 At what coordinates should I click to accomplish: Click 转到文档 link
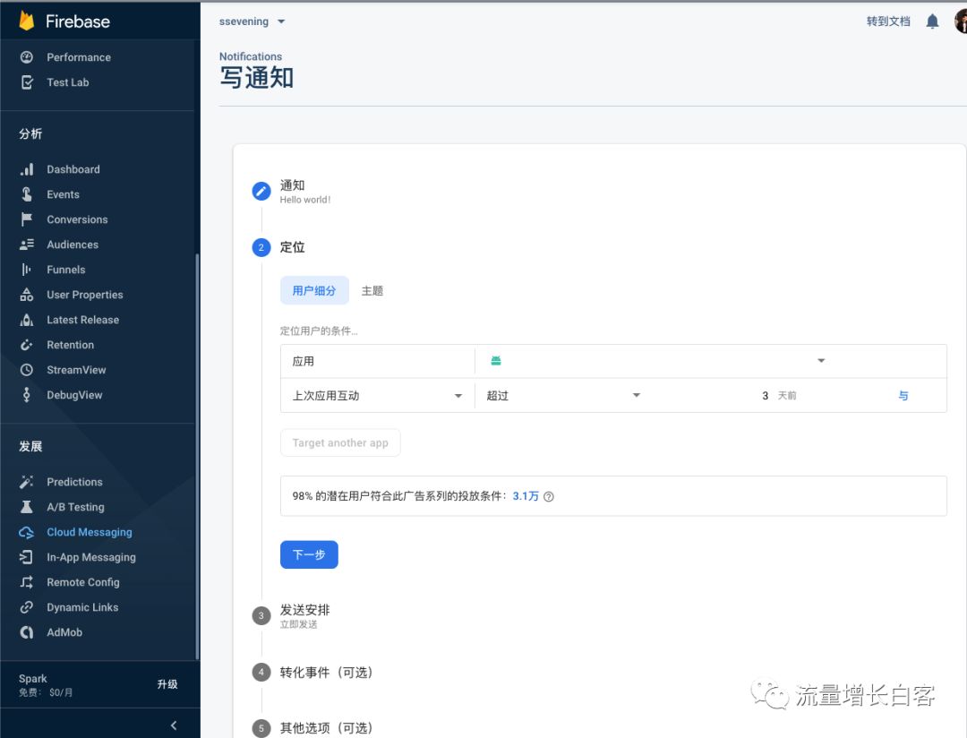click(x=888, y=21)
